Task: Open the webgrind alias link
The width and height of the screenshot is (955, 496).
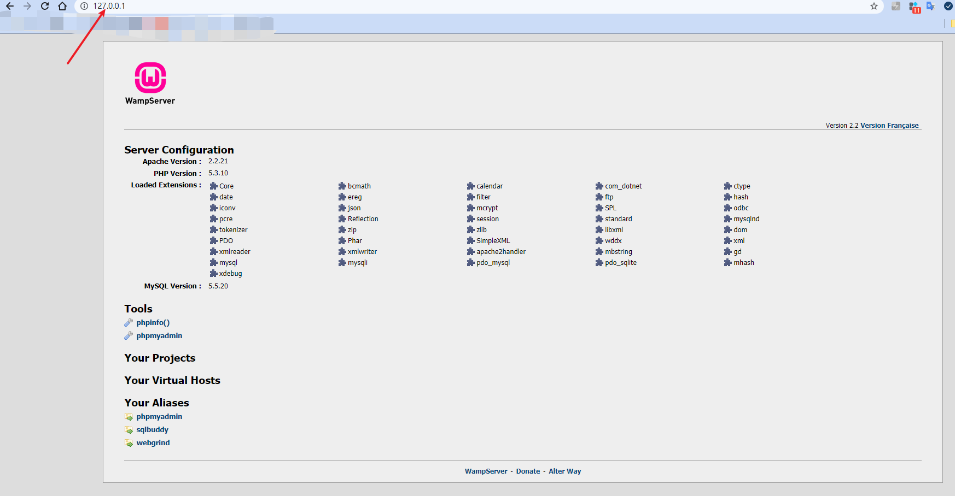Action: [x=153, y=443]
